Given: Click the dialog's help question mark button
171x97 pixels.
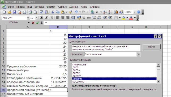Looking at the screenshot, I should coord(156,36).
